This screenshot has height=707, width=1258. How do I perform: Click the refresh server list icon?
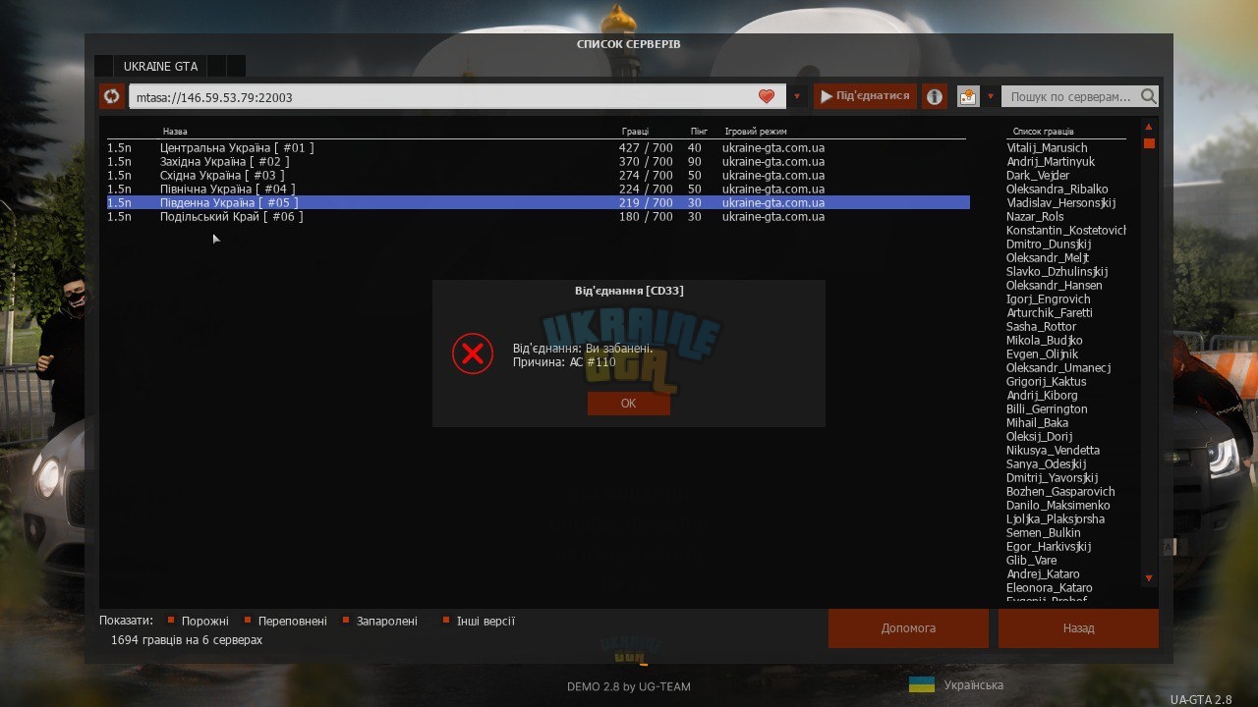click(111, 96)
